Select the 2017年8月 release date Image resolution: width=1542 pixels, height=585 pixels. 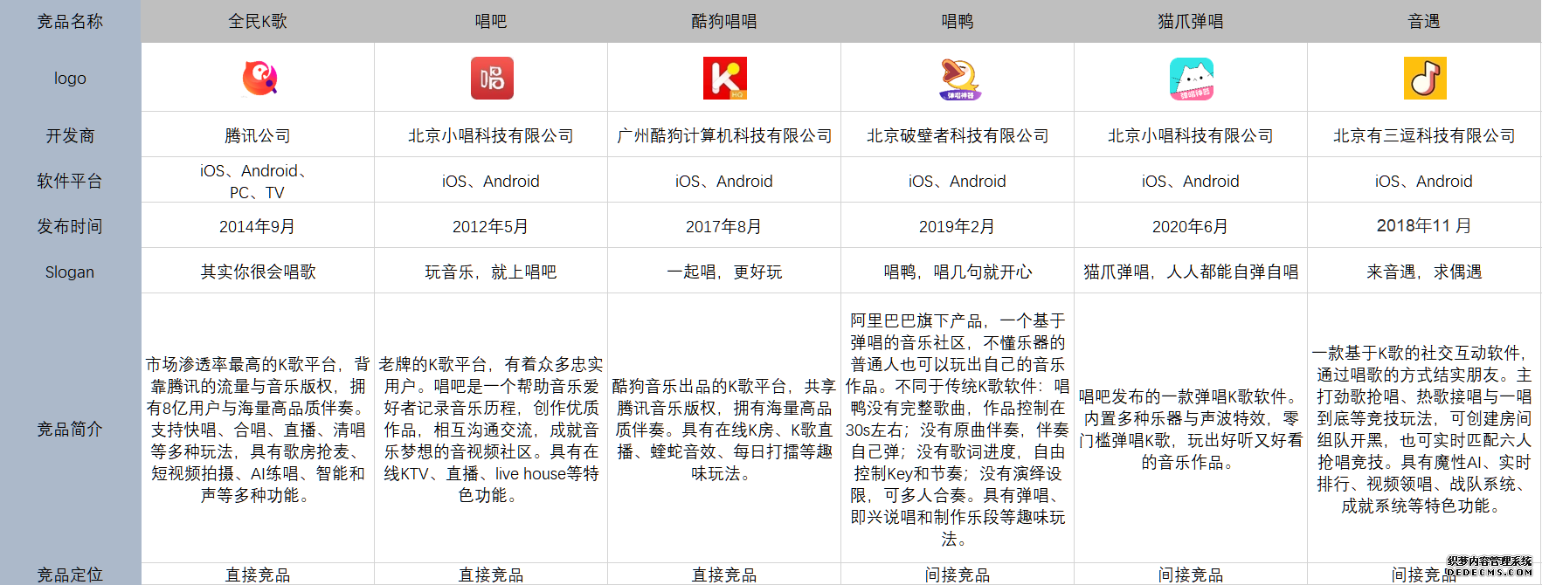pyautogui.click(x=724, y=226)
